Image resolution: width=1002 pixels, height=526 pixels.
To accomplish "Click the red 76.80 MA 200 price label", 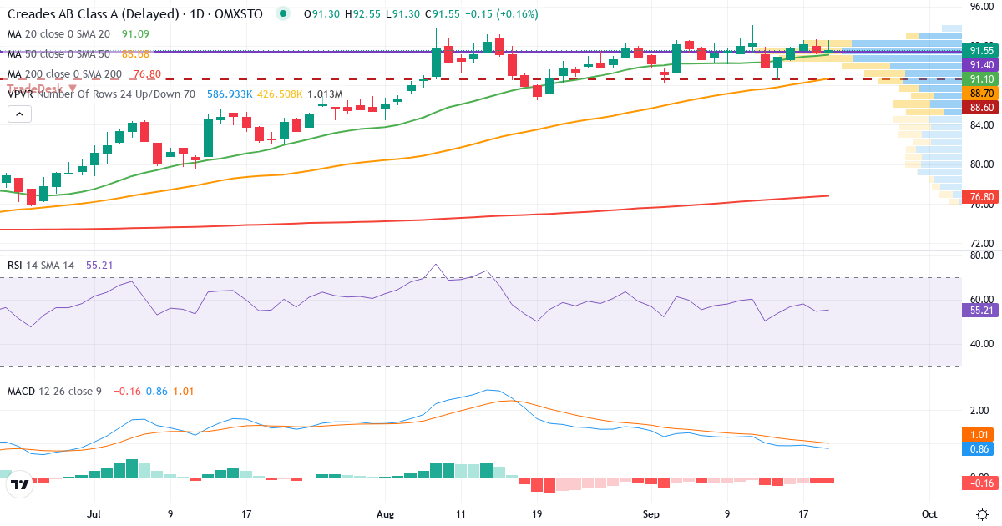I will pyautogui.click(x=979, y=197).
